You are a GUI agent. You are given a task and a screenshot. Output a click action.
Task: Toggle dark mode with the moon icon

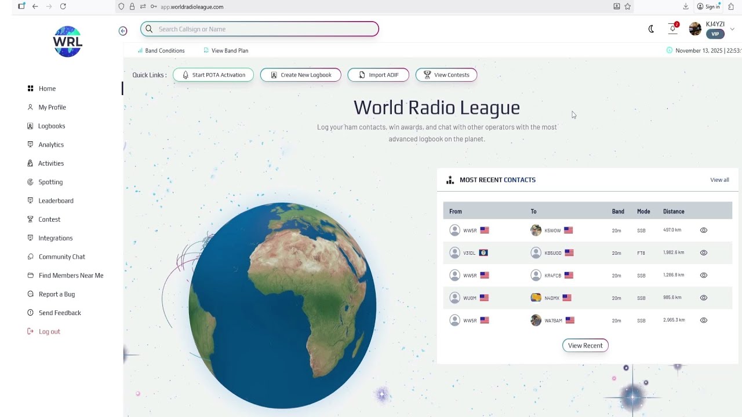point(651,29)
